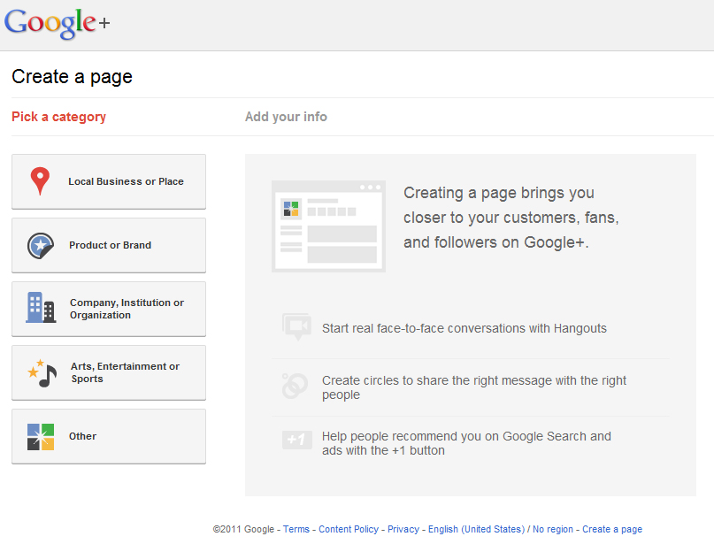
Task: Open the Privacy footer link
Action: 403,529
